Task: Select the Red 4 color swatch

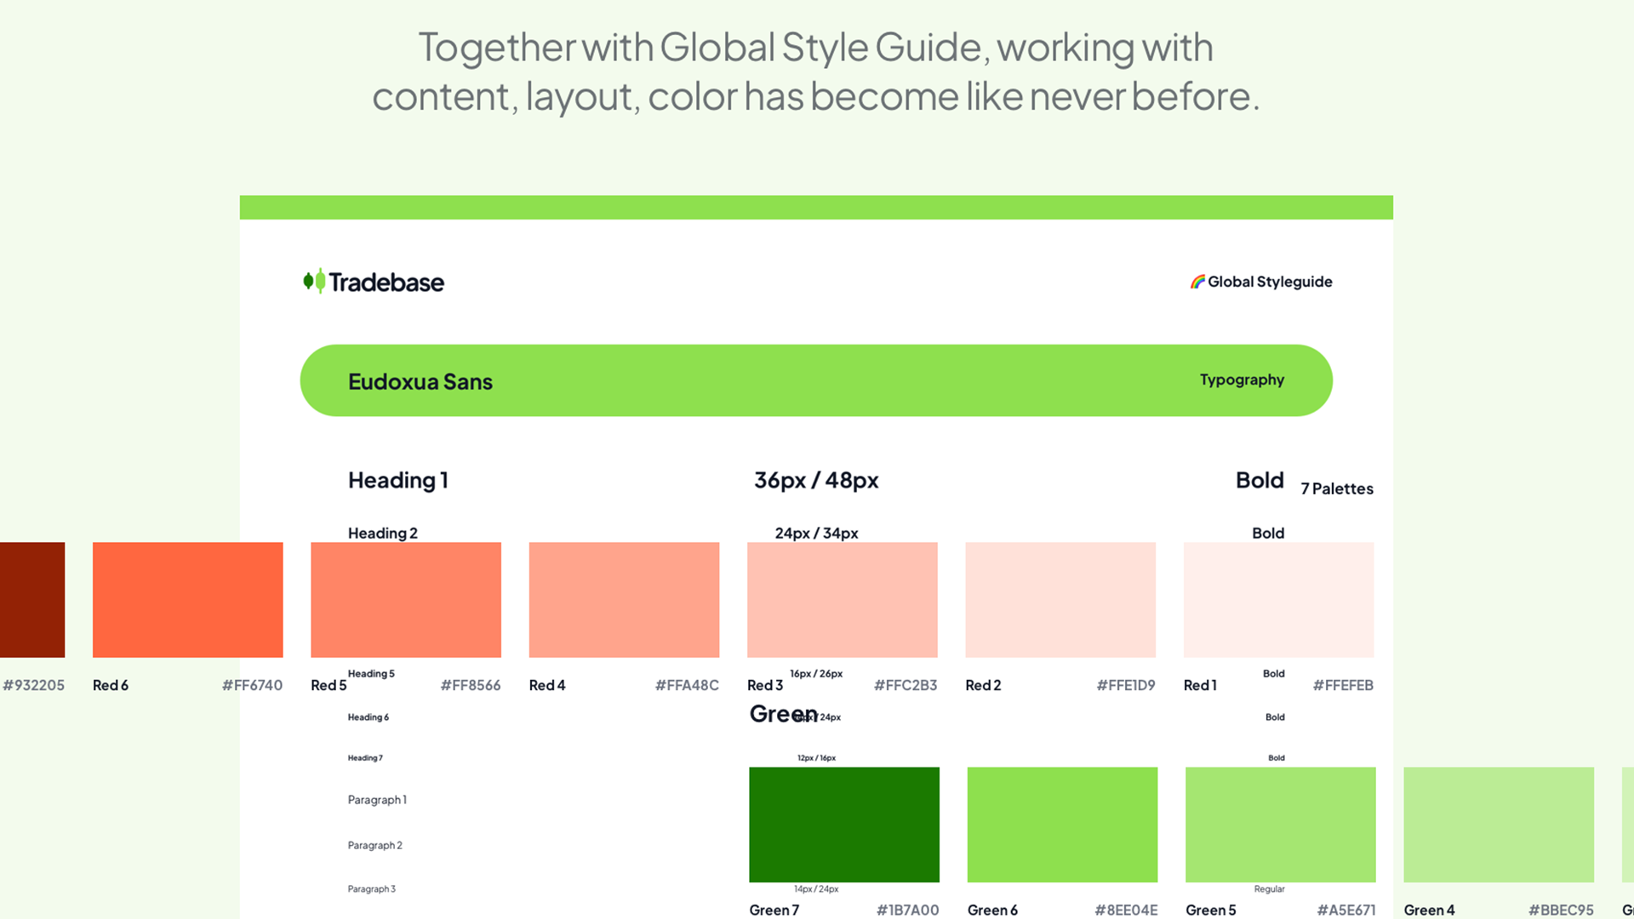Action: [624, 600]
